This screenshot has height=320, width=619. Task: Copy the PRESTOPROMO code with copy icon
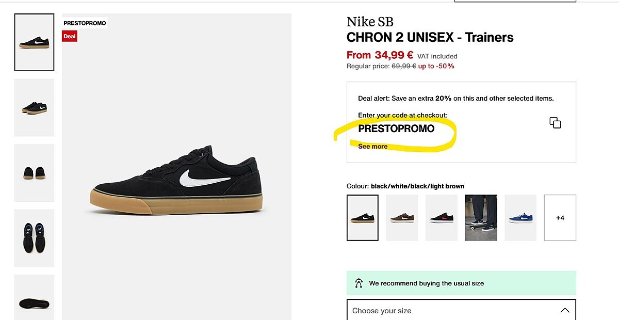point(555,123)
